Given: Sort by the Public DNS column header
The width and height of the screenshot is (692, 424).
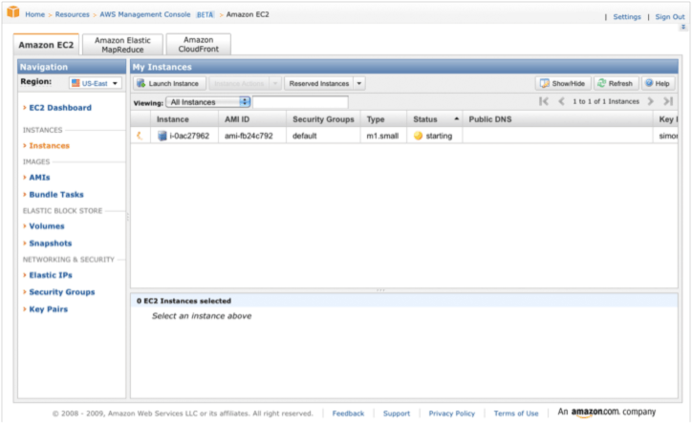Looking at the screenshot, I should (558, 119).
